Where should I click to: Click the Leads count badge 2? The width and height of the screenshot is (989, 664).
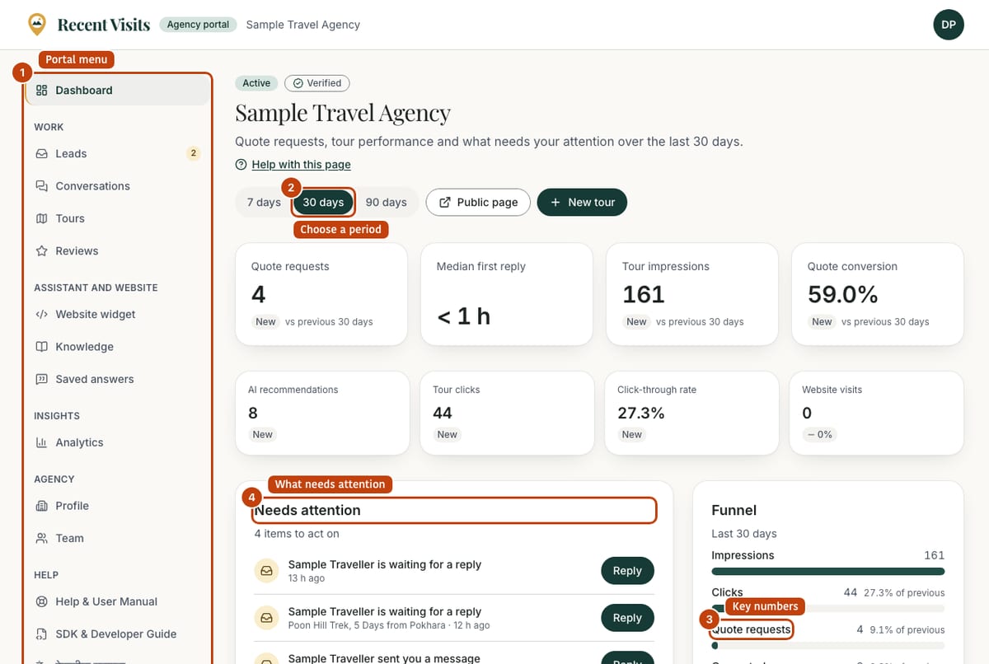pyautogui.click(x=193, y=153)
